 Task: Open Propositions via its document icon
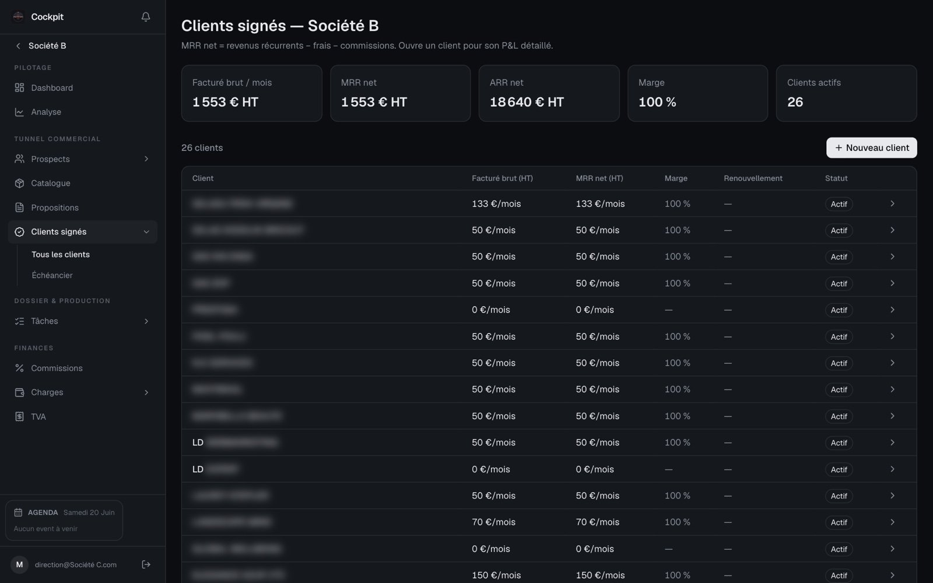(19, 208)
